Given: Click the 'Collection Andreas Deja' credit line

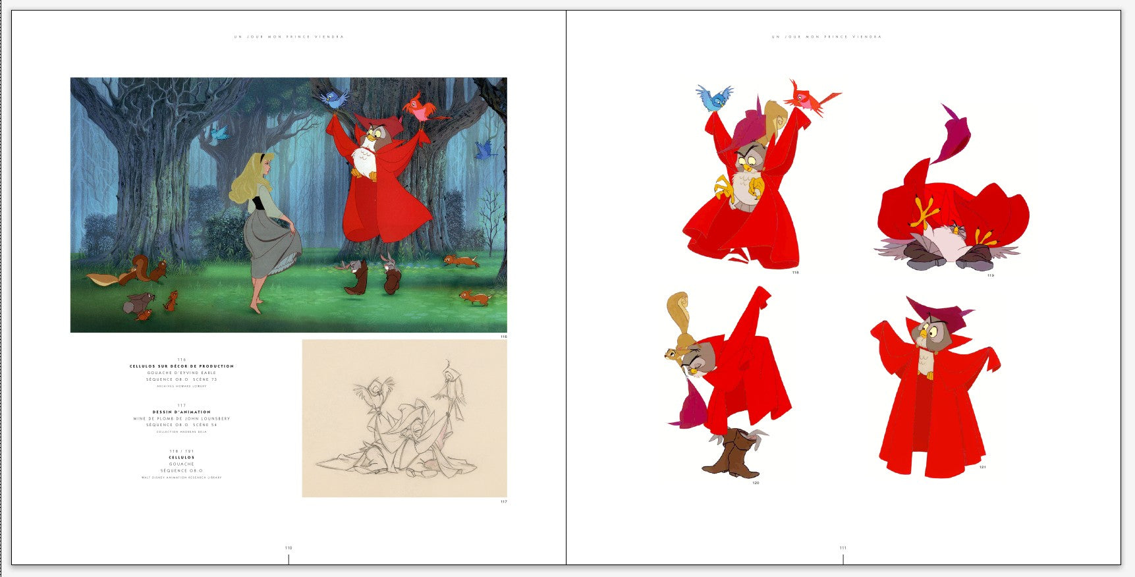Looking at the screenshot, I should coord(182,432).
